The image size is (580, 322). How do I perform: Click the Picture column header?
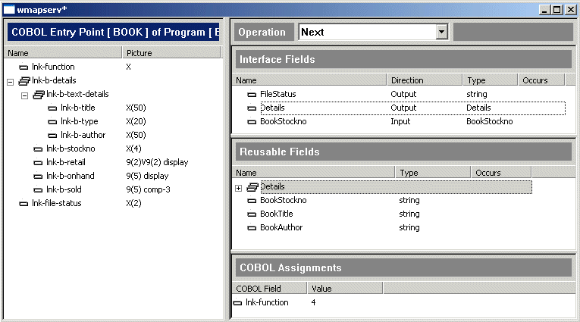(x=140, y=53)
